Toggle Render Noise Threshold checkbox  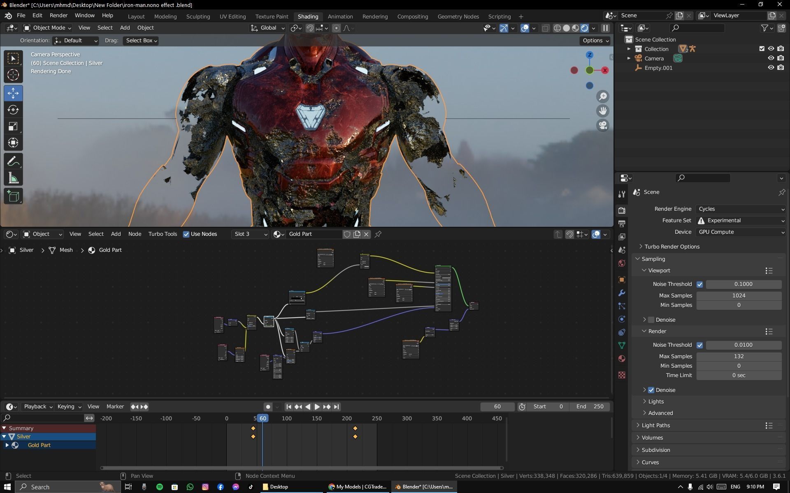(699, 345)
